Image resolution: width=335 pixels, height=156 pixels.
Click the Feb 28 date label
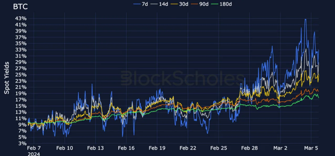pos(249,148)
